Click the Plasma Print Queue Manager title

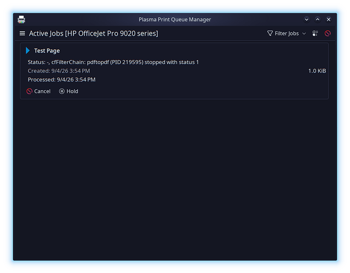(x=175, y=20)
